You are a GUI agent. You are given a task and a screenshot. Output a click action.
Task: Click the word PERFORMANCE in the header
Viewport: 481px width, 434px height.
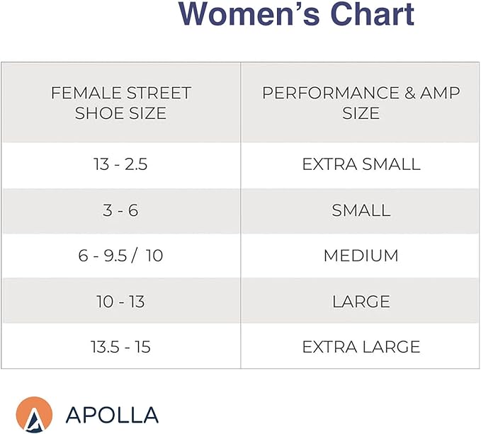[x=331, y=93]
